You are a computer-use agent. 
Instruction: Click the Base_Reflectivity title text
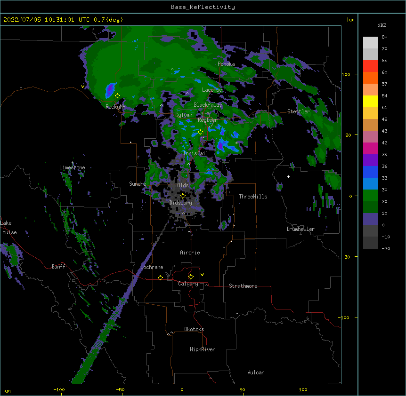[x=203, y=7]
